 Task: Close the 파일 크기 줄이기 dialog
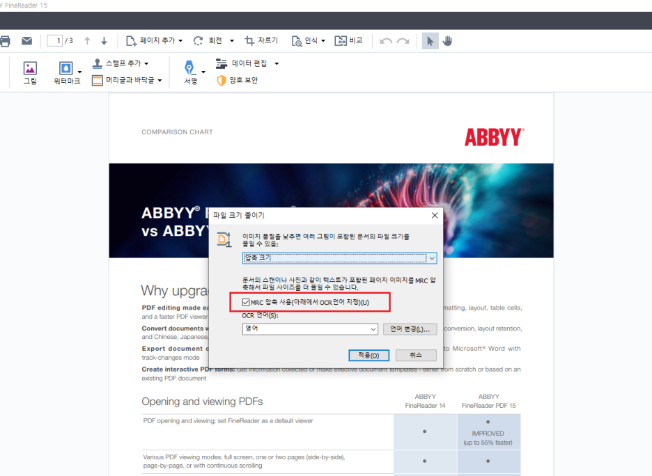pos(435,215)
